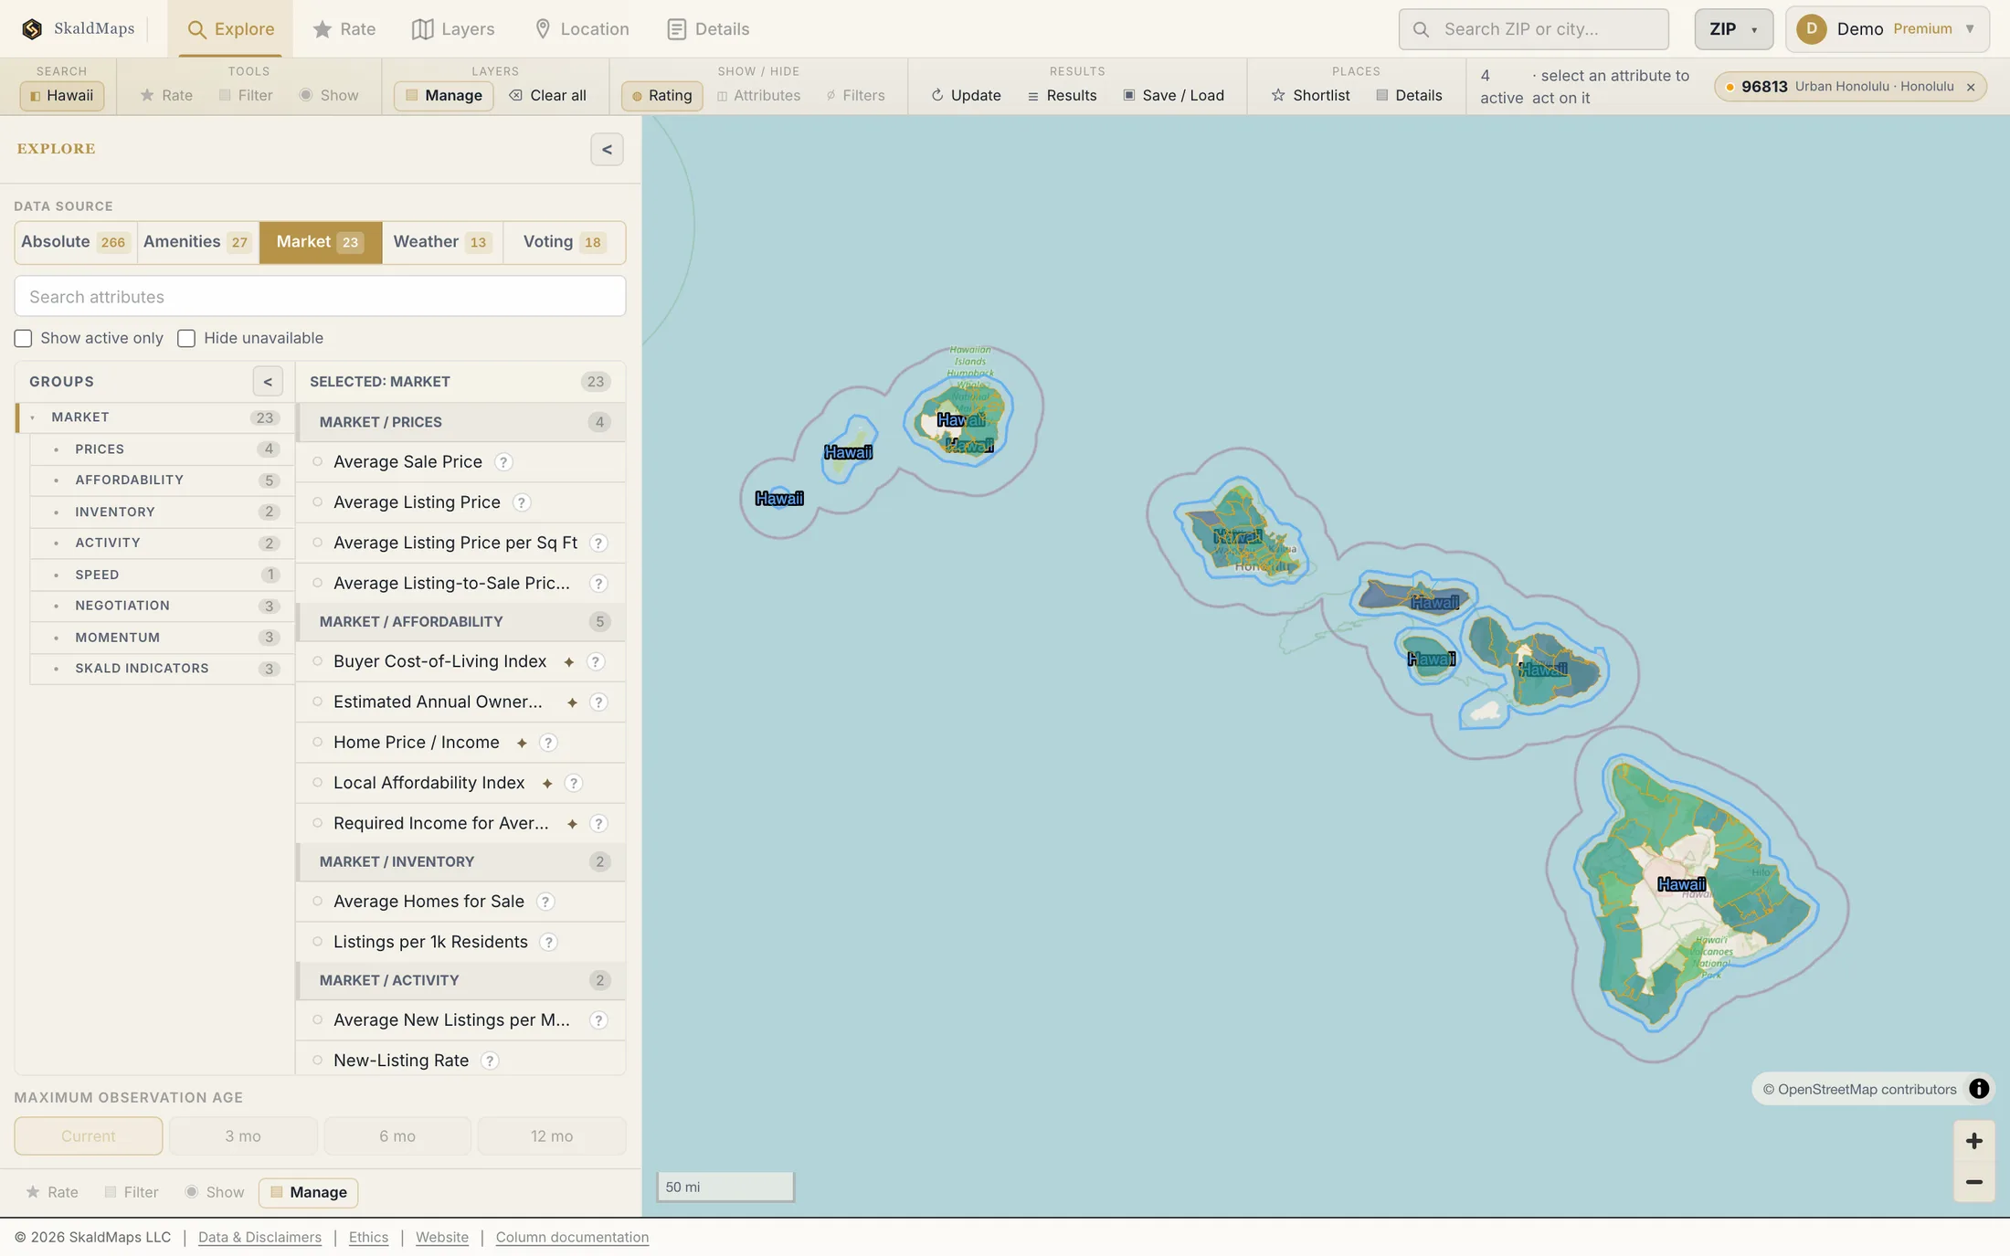
Task: Open the Demo Premium account menu
Action: [1887, 29]
